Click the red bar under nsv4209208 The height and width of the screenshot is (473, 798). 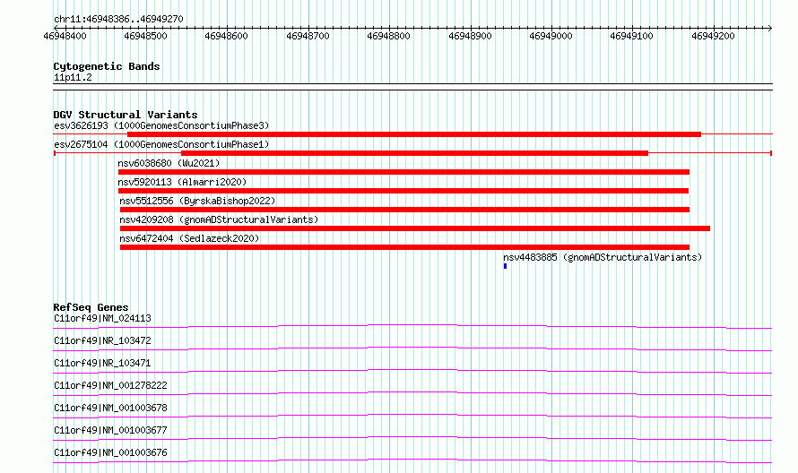click(415, 228)
